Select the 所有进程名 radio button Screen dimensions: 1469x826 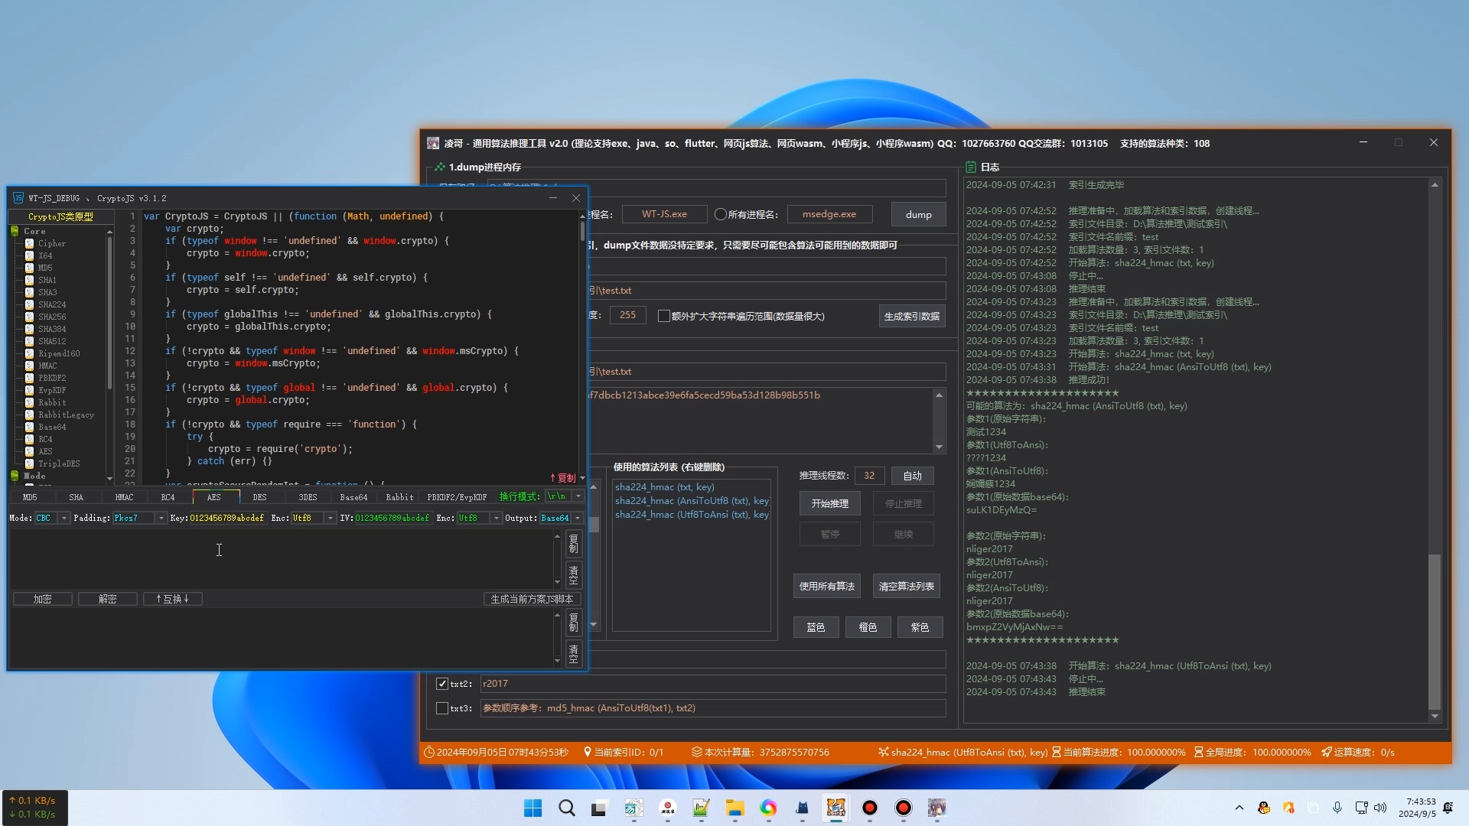(720, 214)
